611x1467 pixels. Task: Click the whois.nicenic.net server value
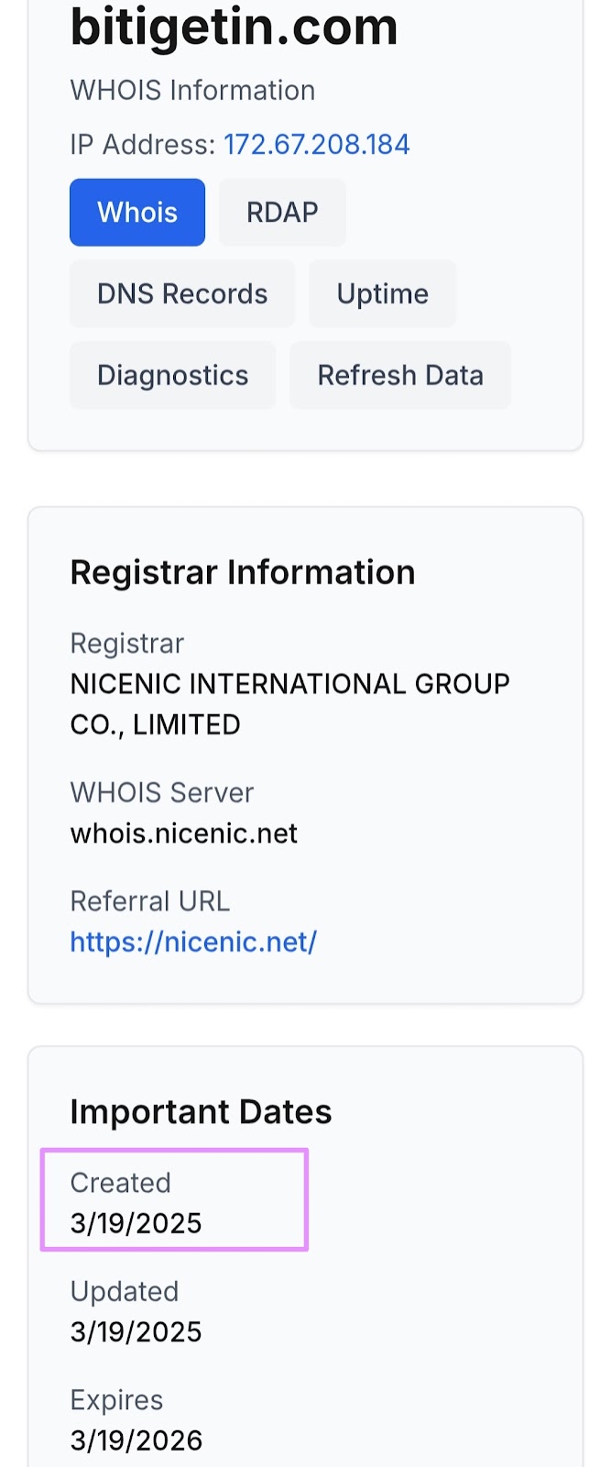pyautogui.click(x=184, y=833)
